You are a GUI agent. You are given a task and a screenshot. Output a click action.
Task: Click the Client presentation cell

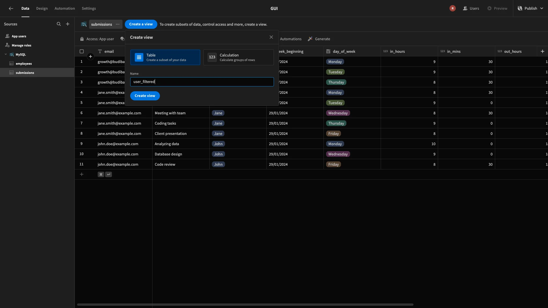(x=181, y=134)
